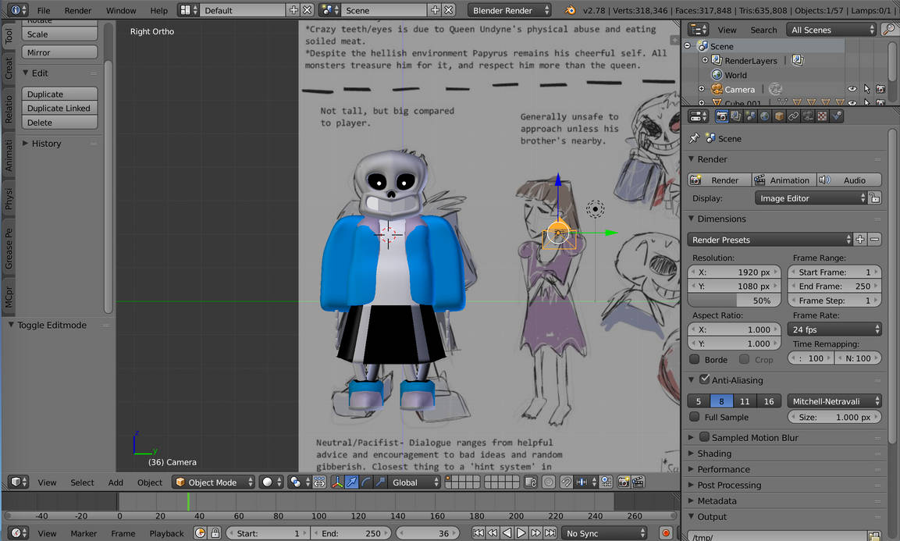Viewport: 900px width, 541px height.
Task: Open the World properties tab icon
Action: click(764, 116)
